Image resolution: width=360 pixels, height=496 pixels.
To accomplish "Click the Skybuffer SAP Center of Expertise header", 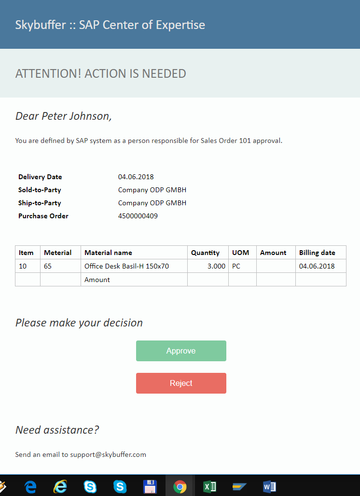I will point(110,25).
